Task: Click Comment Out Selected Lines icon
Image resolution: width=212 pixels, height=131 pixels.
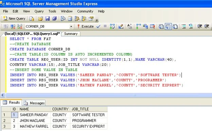Action: click(x=184, y=27)
